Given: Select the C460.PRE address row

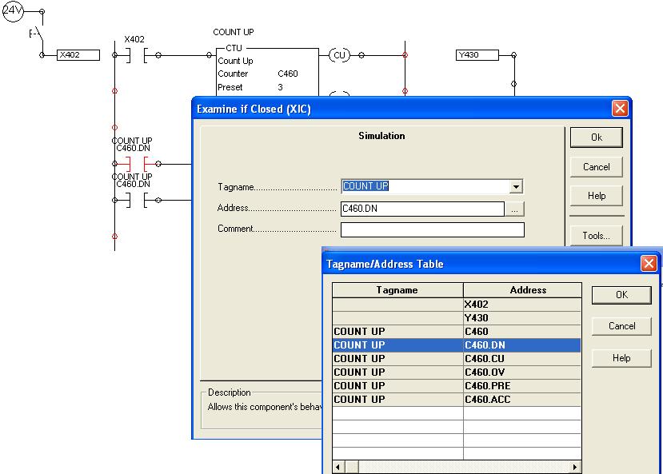Looking at the screenshot, I should pos(457,386).
